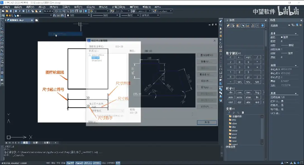
Task: Click the Undo arrow icon
Action: 45,11
